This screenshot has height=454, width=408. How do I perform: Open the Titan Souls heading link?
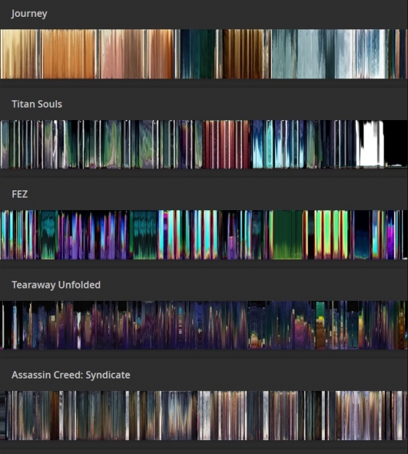pos(37,104)
